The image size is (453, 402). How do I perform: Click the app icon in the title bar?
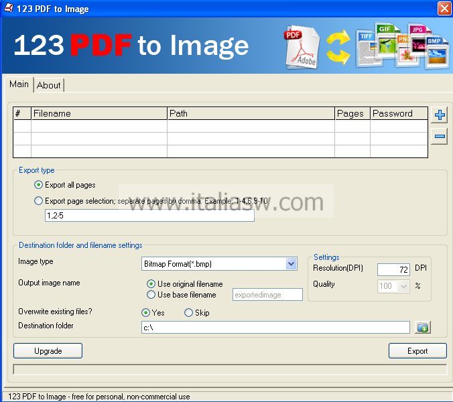pos(9,8)
